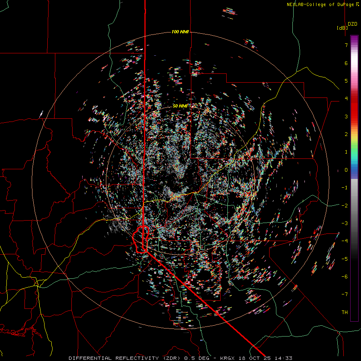
Task: Click the 50 NMI range ring label
Action: (x=180, y=106)
